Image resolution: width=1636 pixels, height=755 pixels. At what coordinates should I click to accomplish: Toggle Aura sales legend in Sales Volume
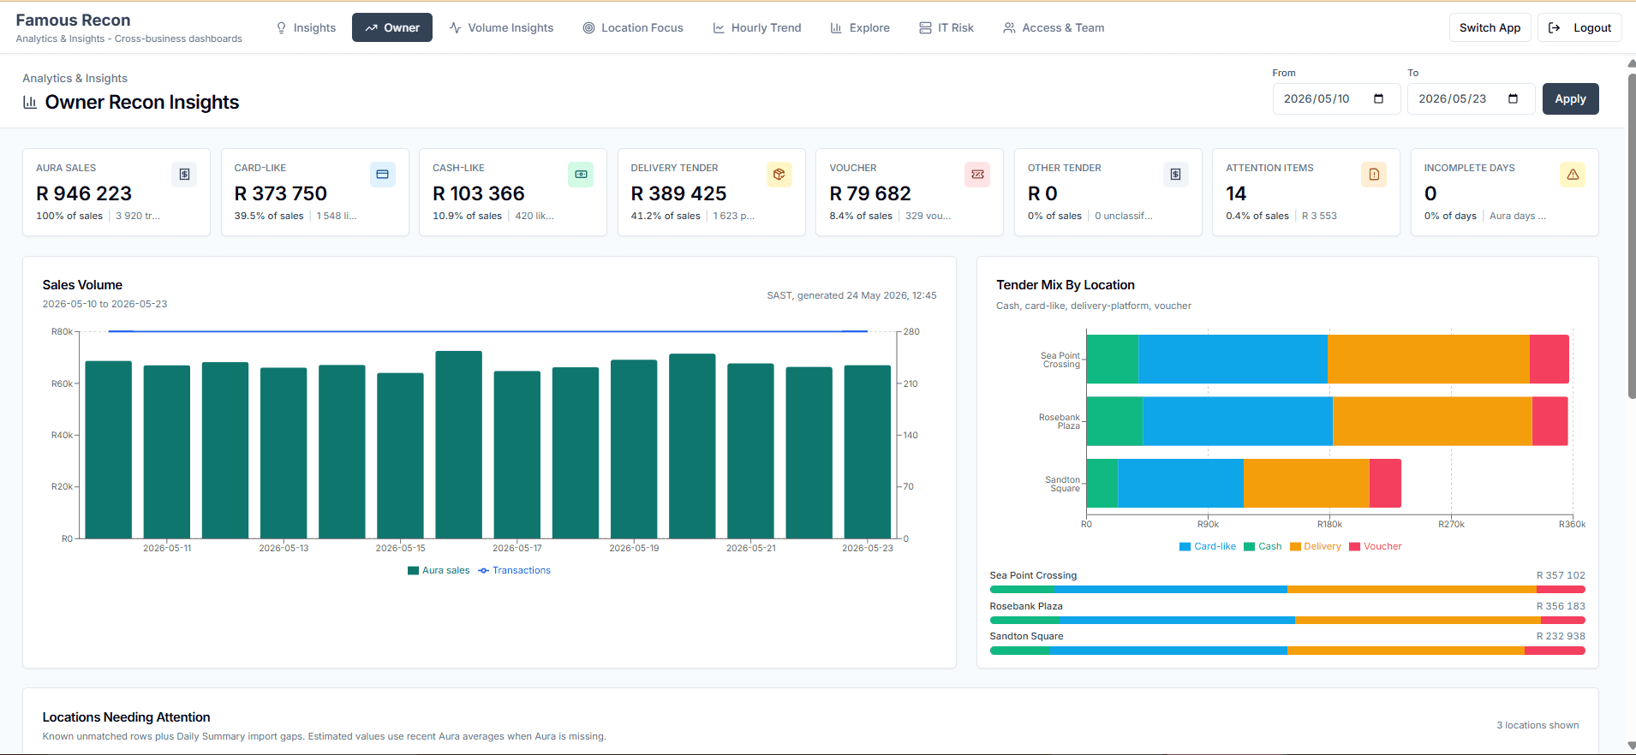pyautogui.click(x=439, y=570)
